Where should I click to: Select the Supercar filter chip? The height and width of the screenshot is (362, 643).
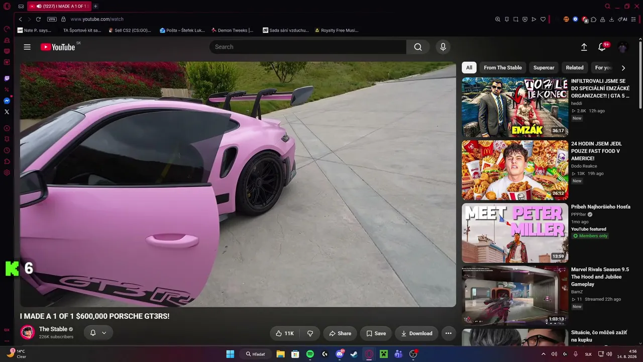coord(544,68)
